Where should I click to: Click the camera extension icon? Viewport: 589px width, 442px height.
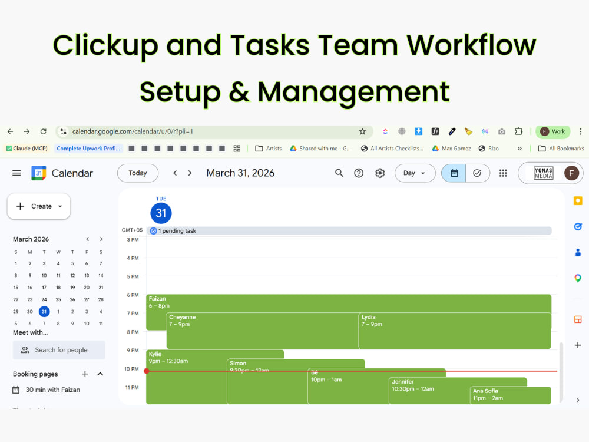tap(501, 131)
